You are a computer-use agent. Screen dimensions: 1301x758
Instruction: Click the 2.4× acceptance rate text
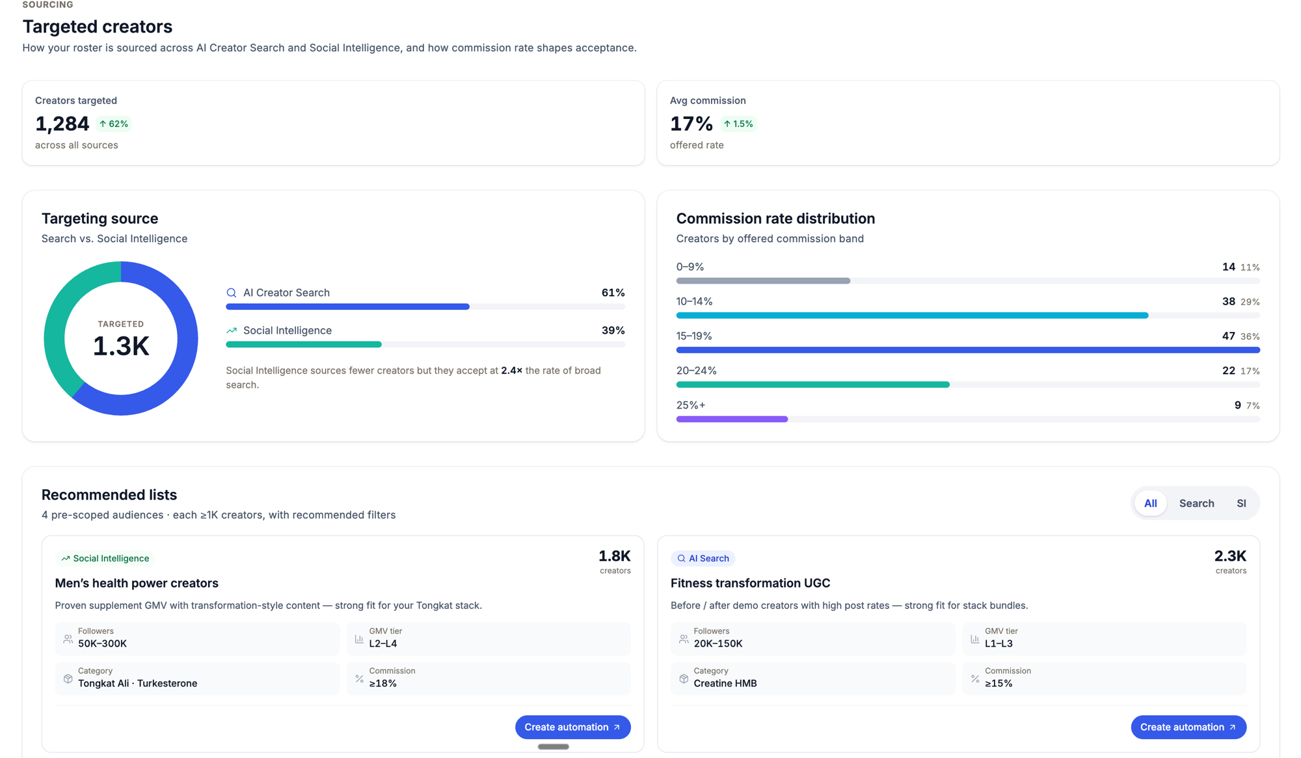pos(511,370)
